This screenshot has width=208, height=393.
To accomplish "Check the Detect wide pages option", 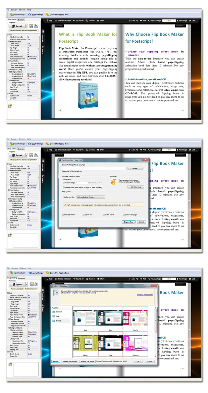I will click(124, 215).
